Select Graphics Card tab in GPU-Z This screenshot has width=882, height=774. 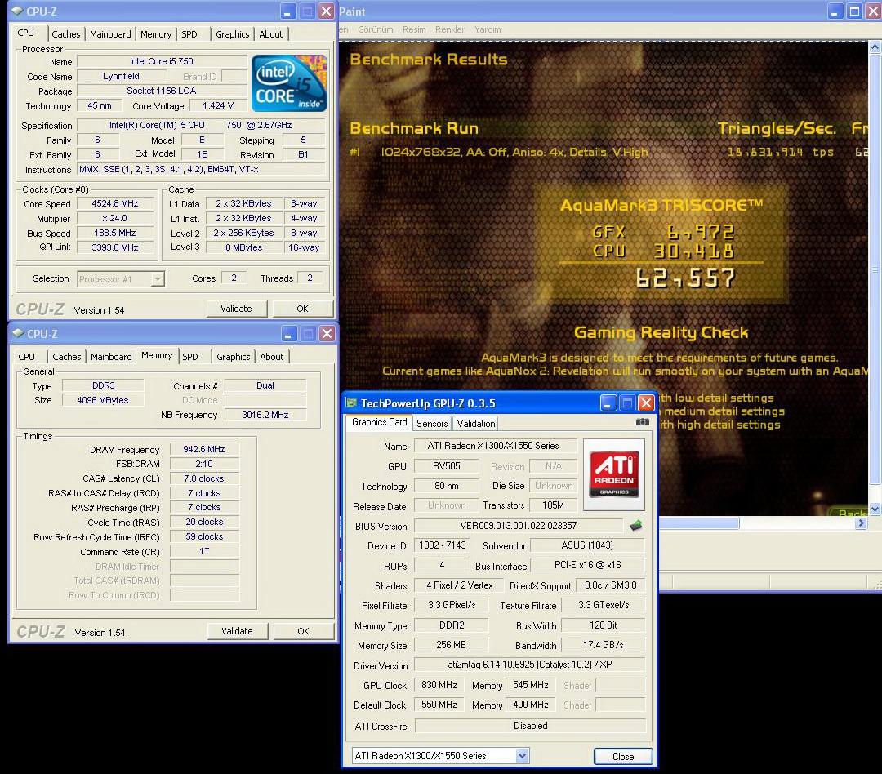pos(379,422)
